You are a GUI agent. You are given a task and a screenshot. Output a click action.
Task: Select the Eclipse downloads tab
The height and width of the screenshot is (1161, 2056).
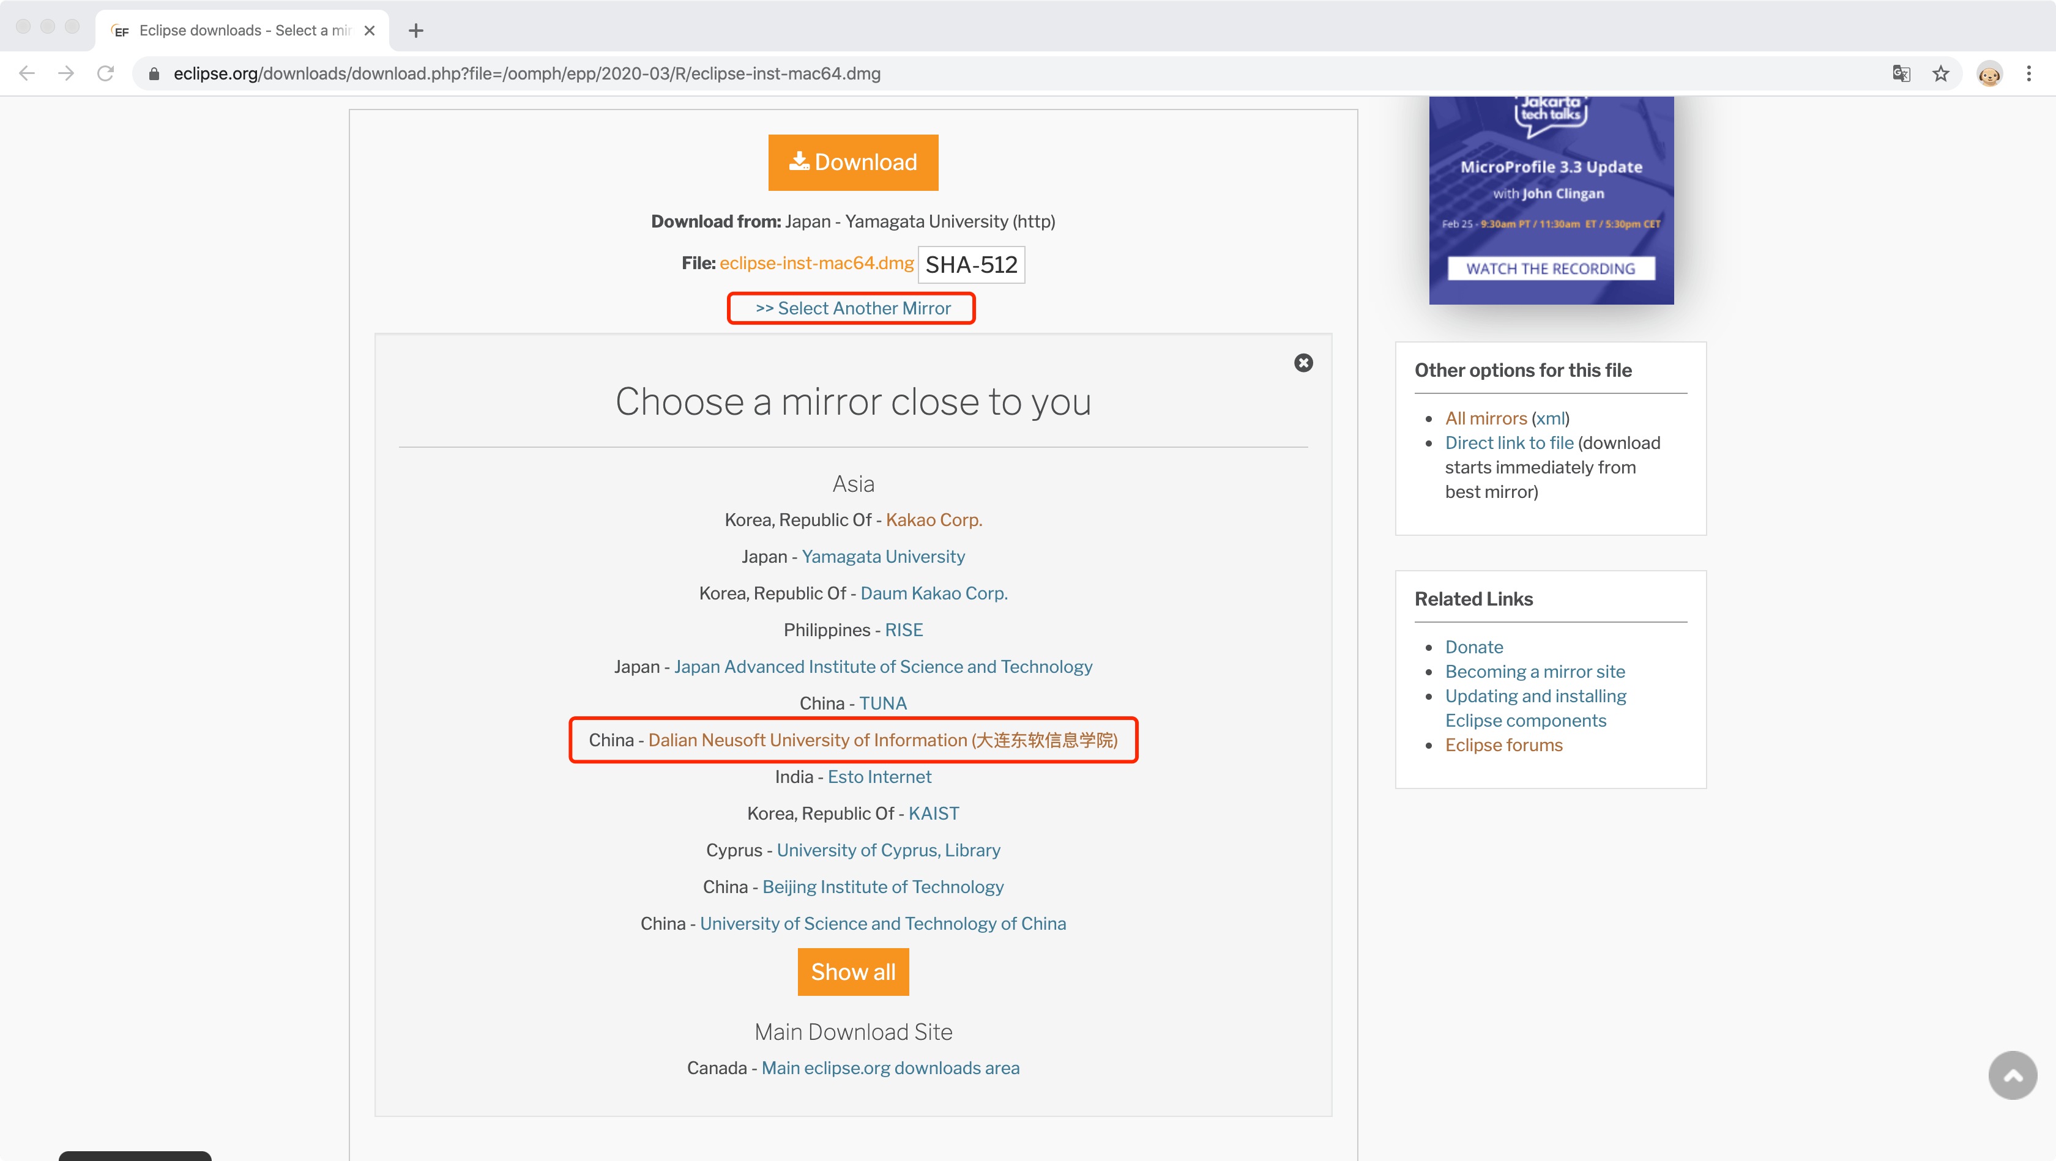click(242, 31)
